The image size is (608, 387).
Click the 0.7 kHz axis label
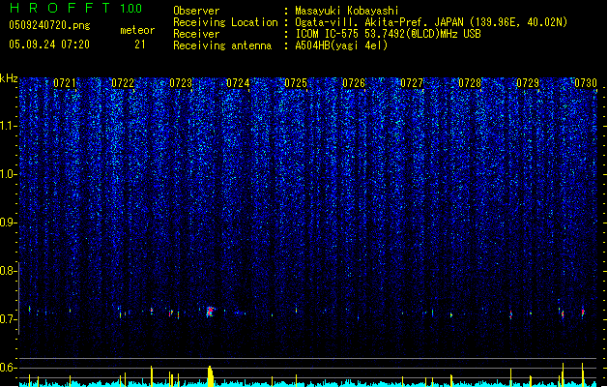9,319
